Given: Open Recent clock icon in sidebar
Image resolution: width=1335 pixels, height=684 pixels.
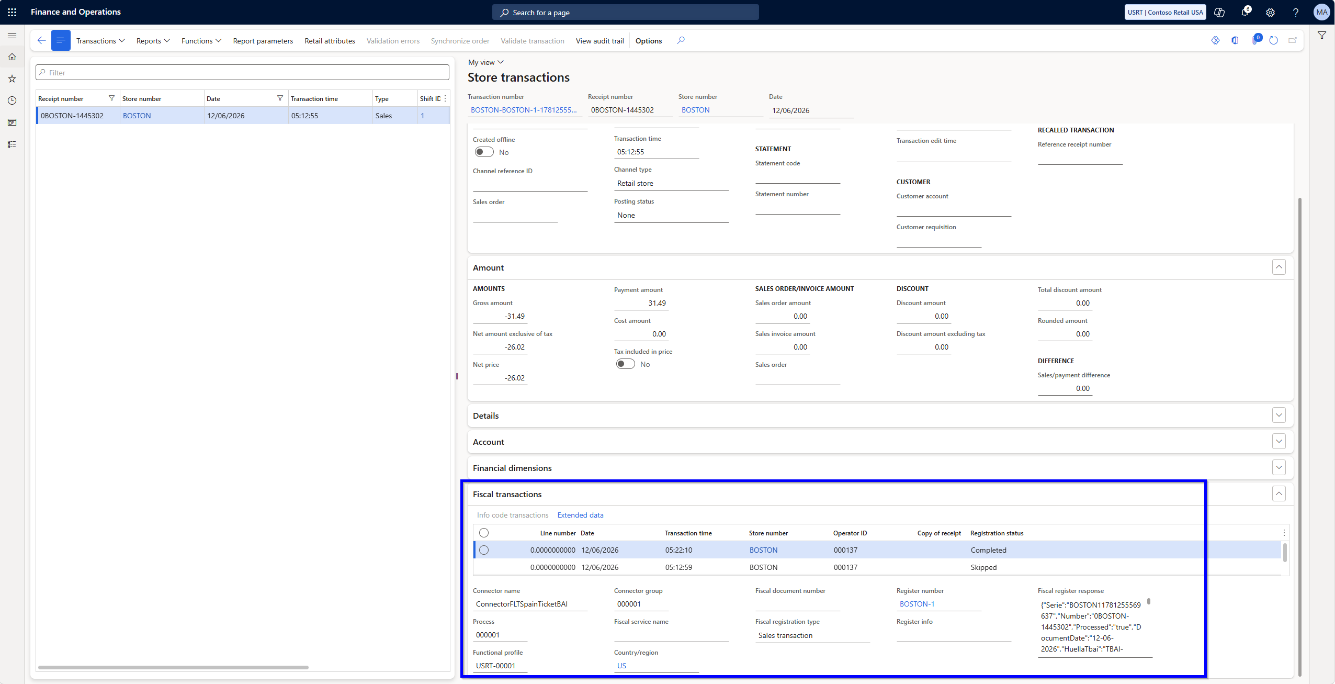Looking at the screenshot, I should [x=12, y=100].
